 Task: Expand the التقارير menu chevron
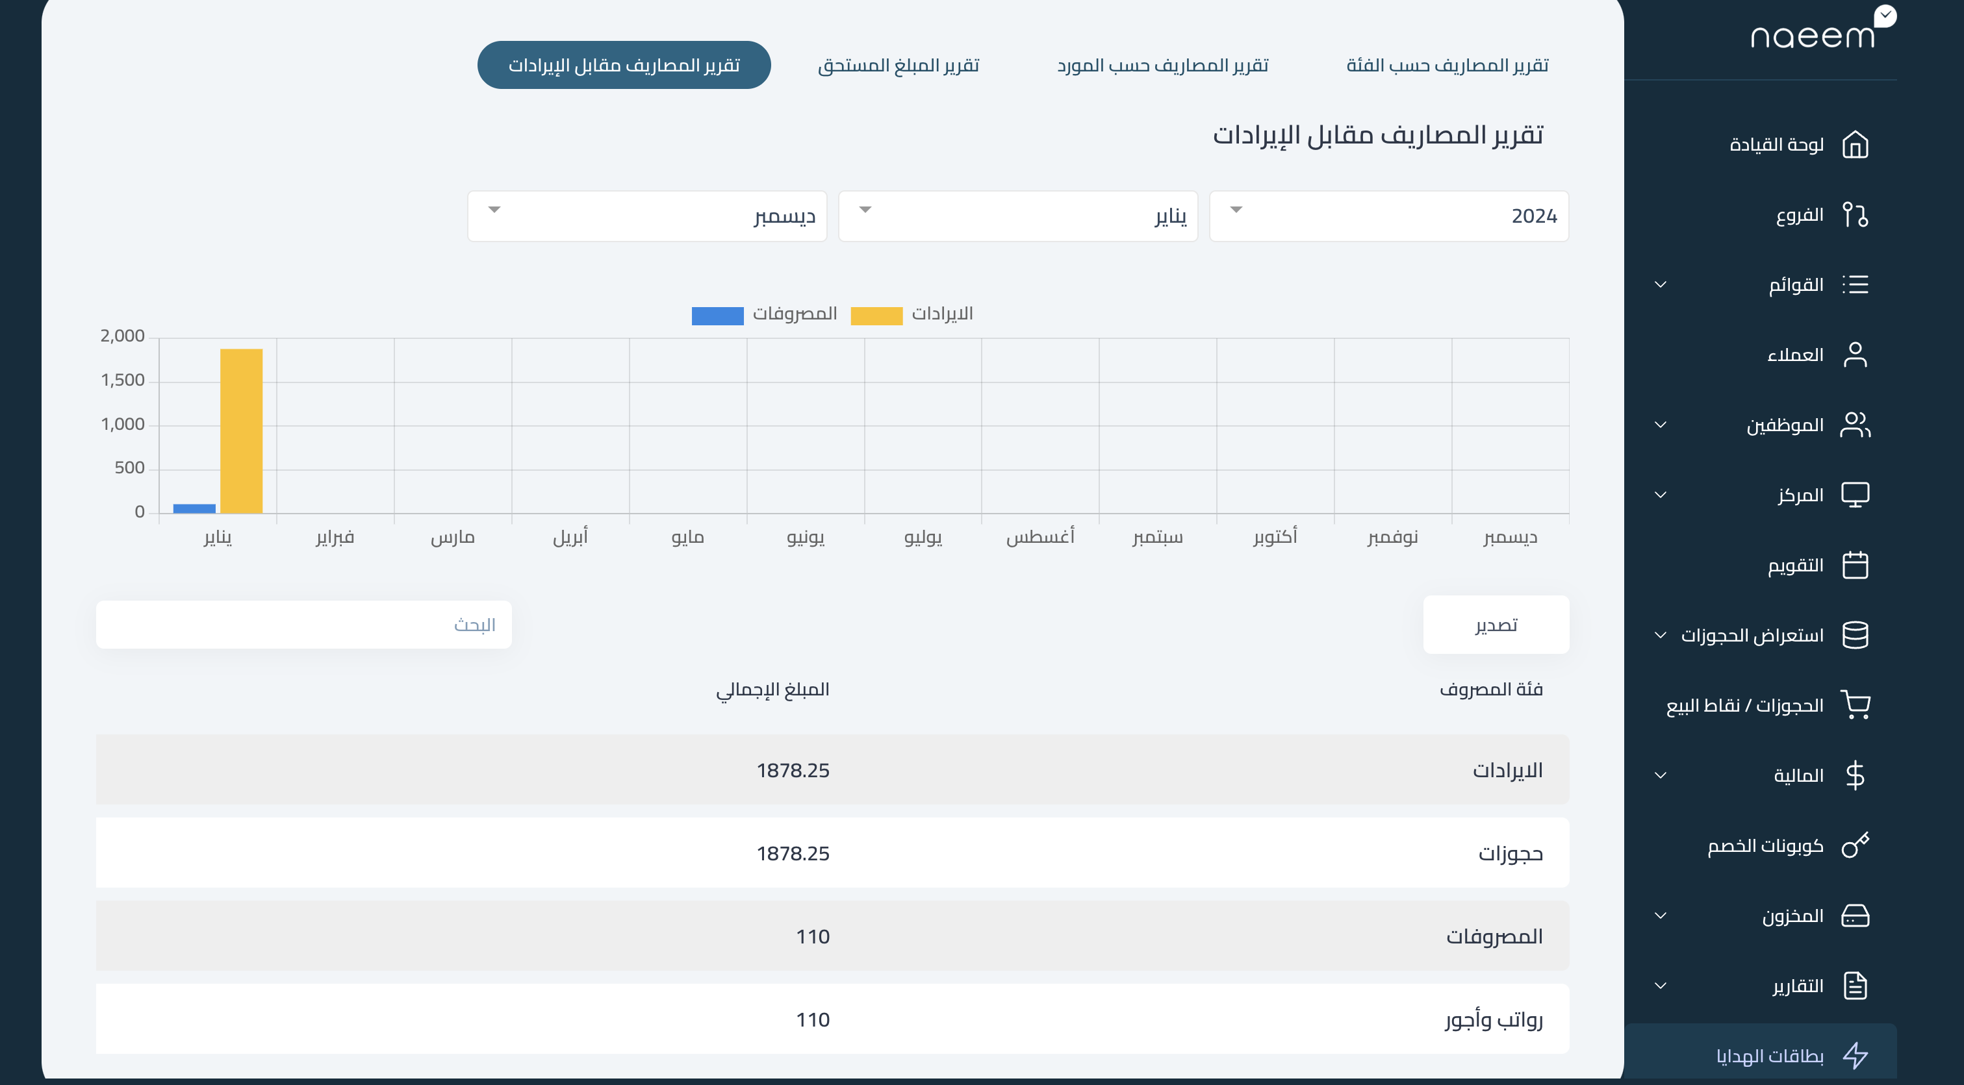point(1661,985)
